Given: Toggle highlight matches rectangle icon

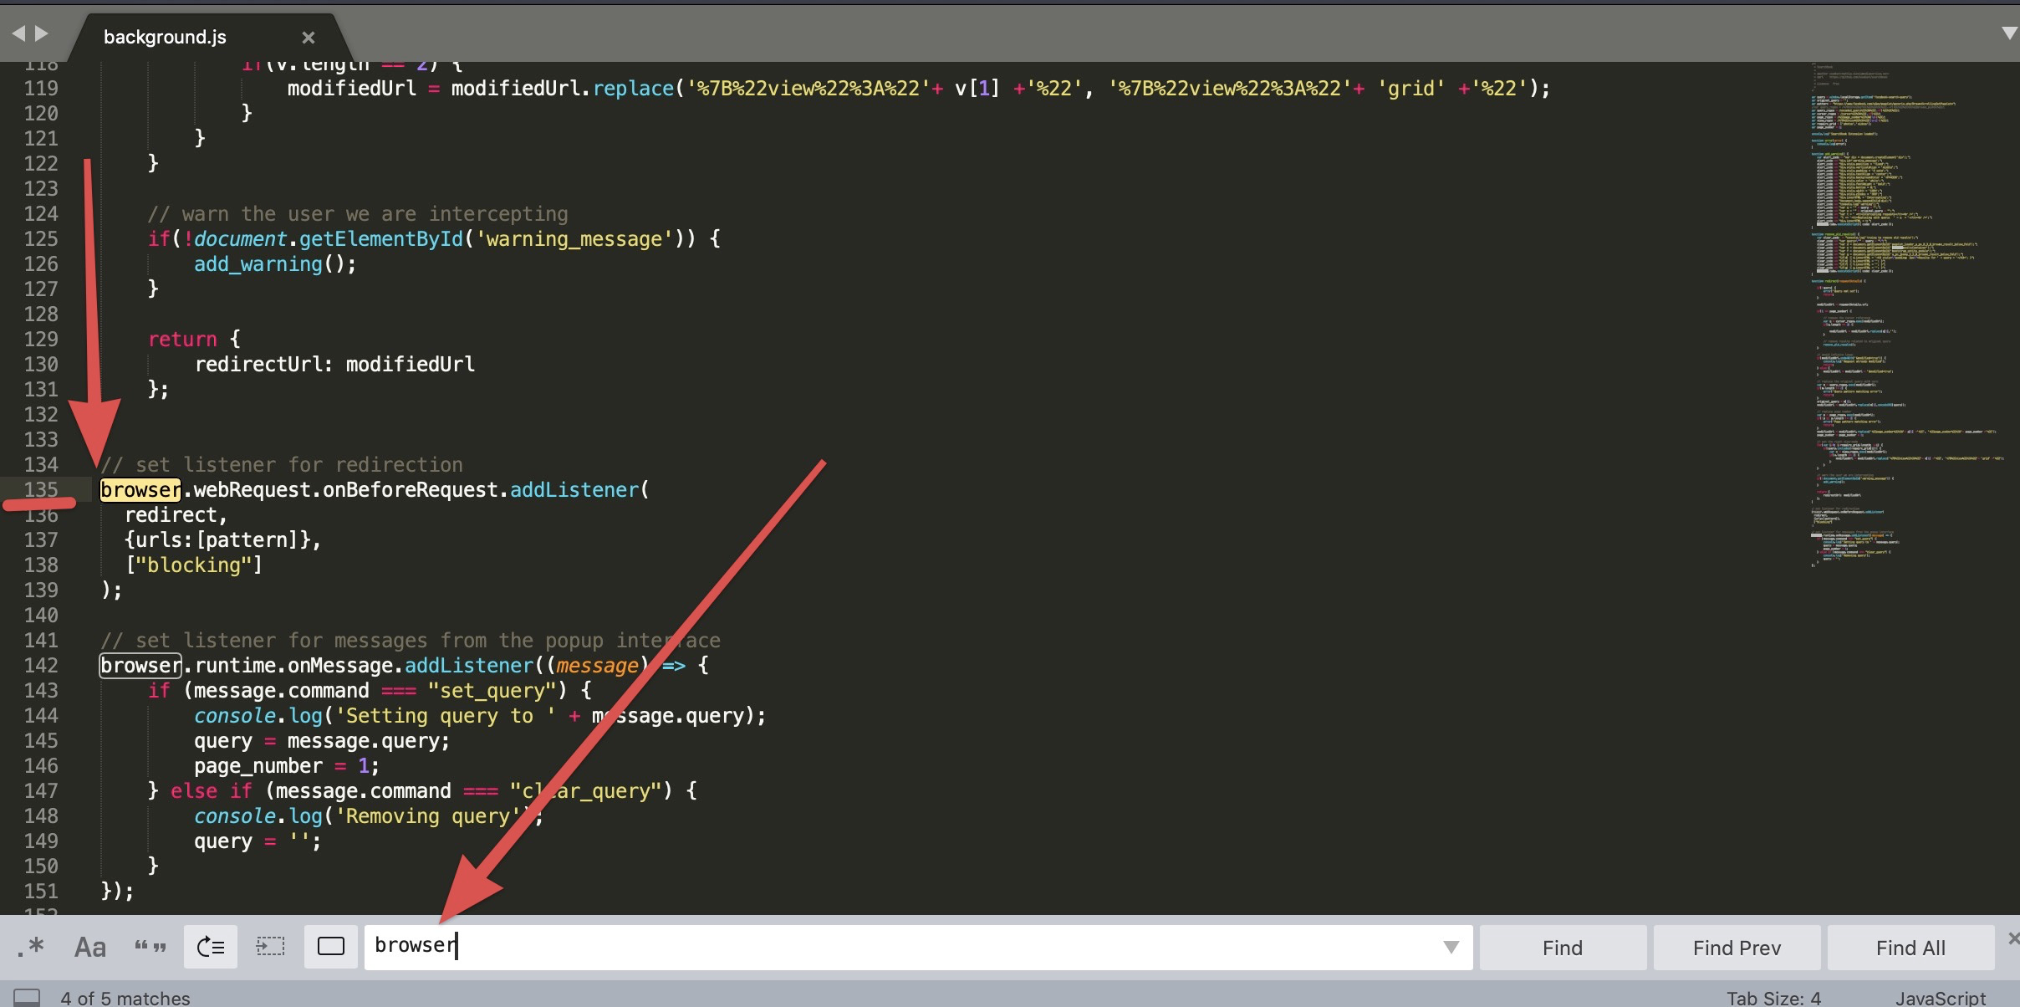Looking at the screenshot, I should (331, 947).
